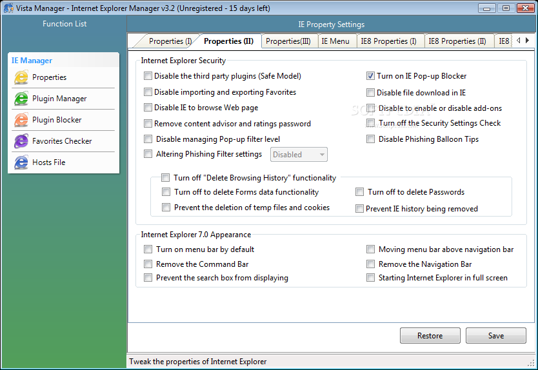Image resolution: width=538 pixels, height=370 pixels.
Task: Click the Restore button
Action: tap(430, 335)
